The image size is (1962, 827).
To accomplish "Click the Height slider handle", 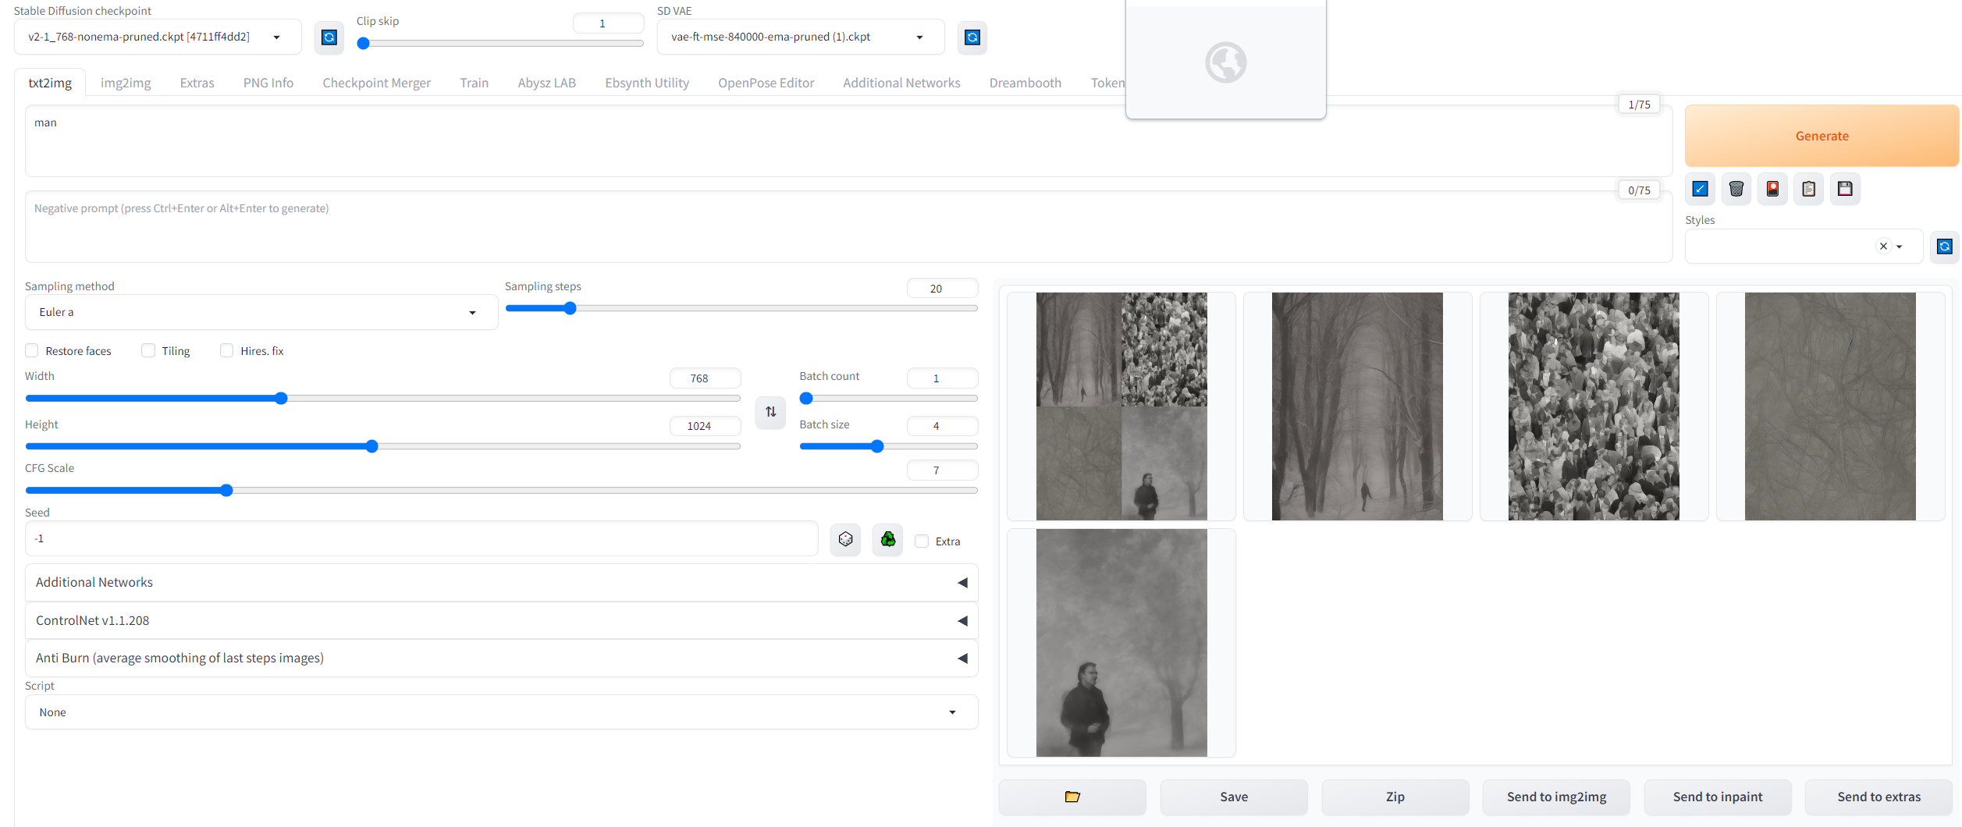I will point(372,446).
